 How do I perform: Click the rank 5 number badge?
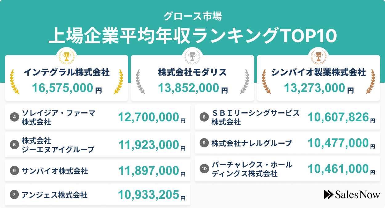point(14,145)
